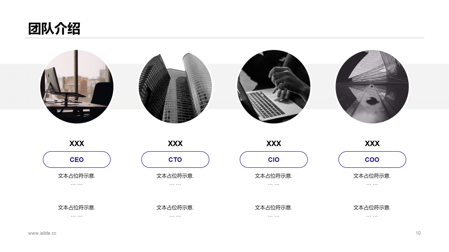Click the CEO rounded label
The height and width of the screenshot is (252, 449).
[76, 160]
